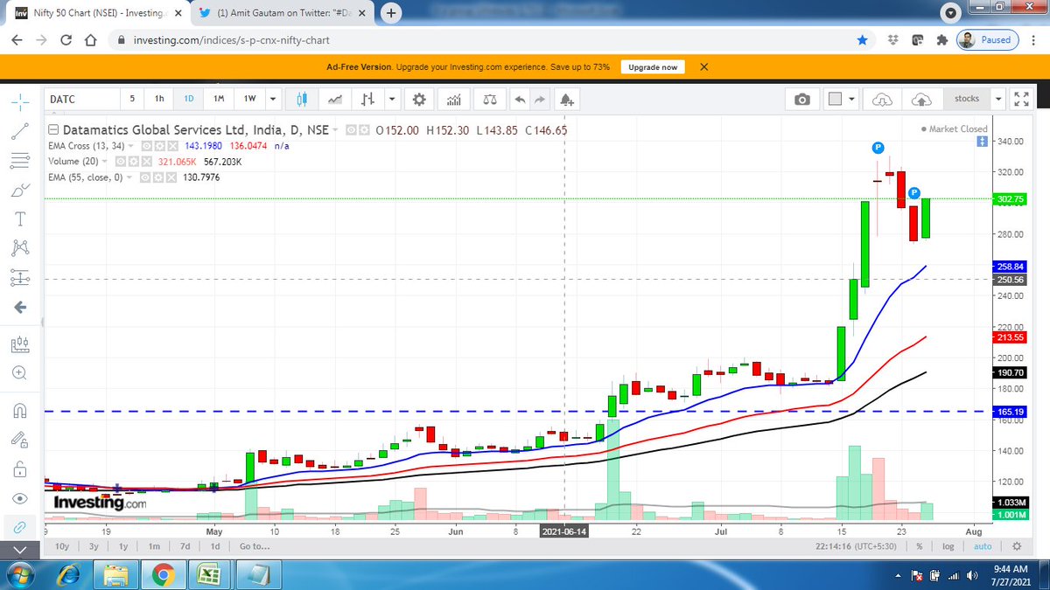The width and height of the screenshot is (1050, 590).
Task: Select the Trend Line drawing tool
Action: 19,131
